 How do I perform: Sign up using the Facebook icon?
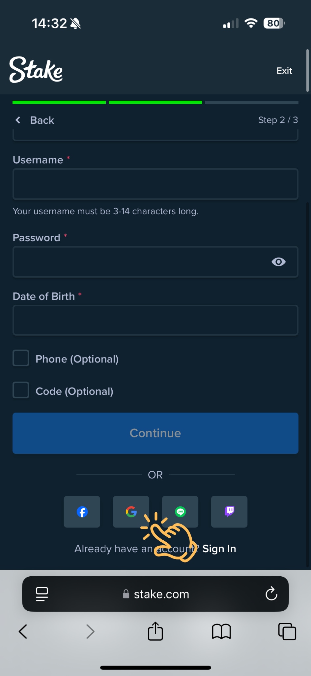click(82, 512)
